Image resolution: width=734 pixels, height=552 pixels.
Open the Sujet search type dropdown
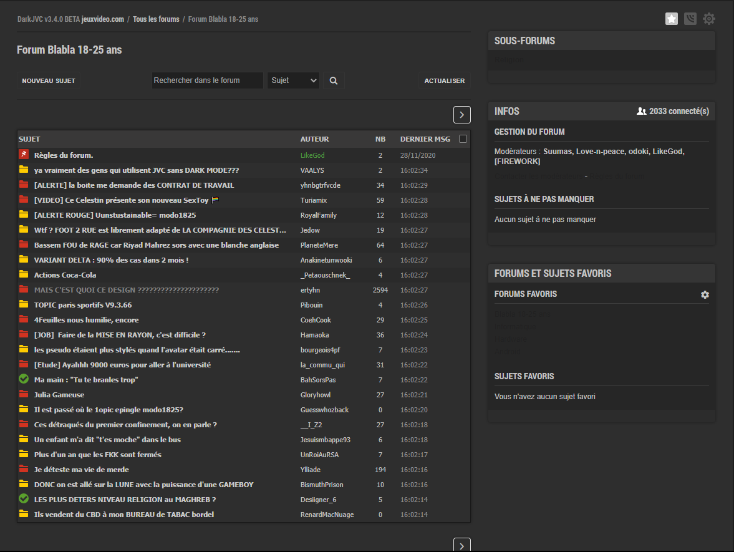(293, 80)
